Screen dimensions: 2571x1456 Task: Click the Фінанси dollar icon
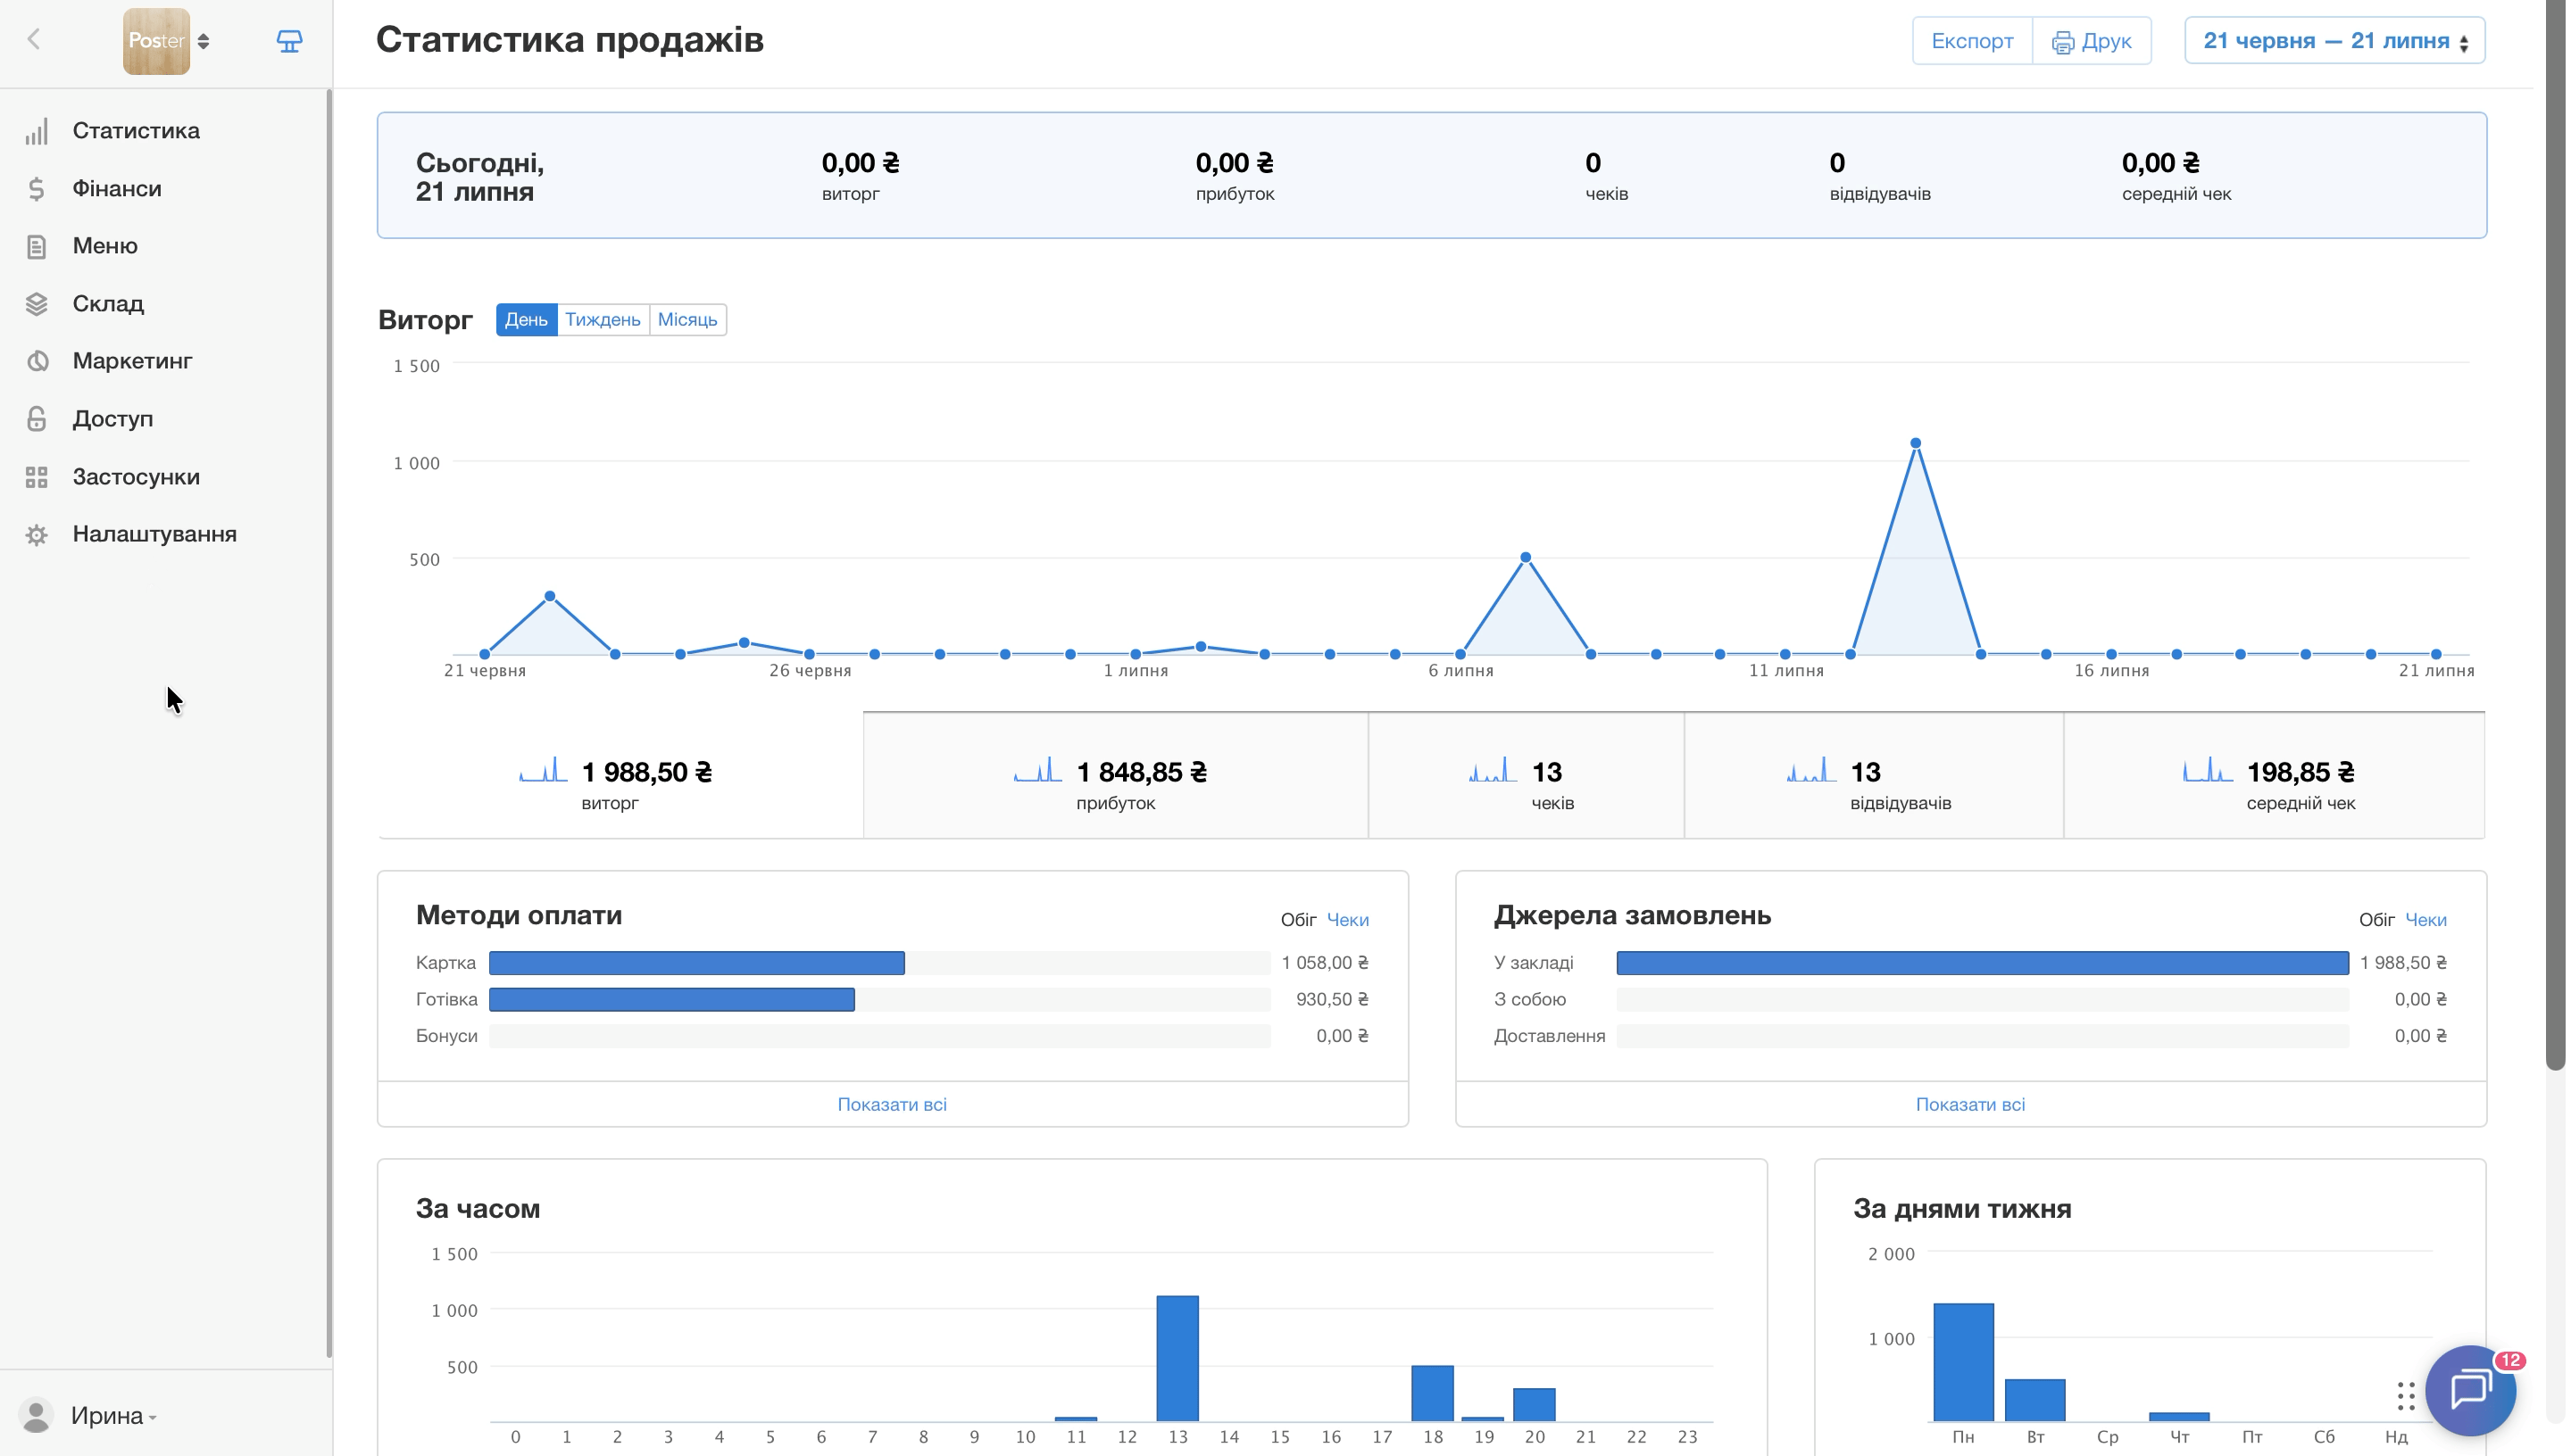(x=37, y=189)
